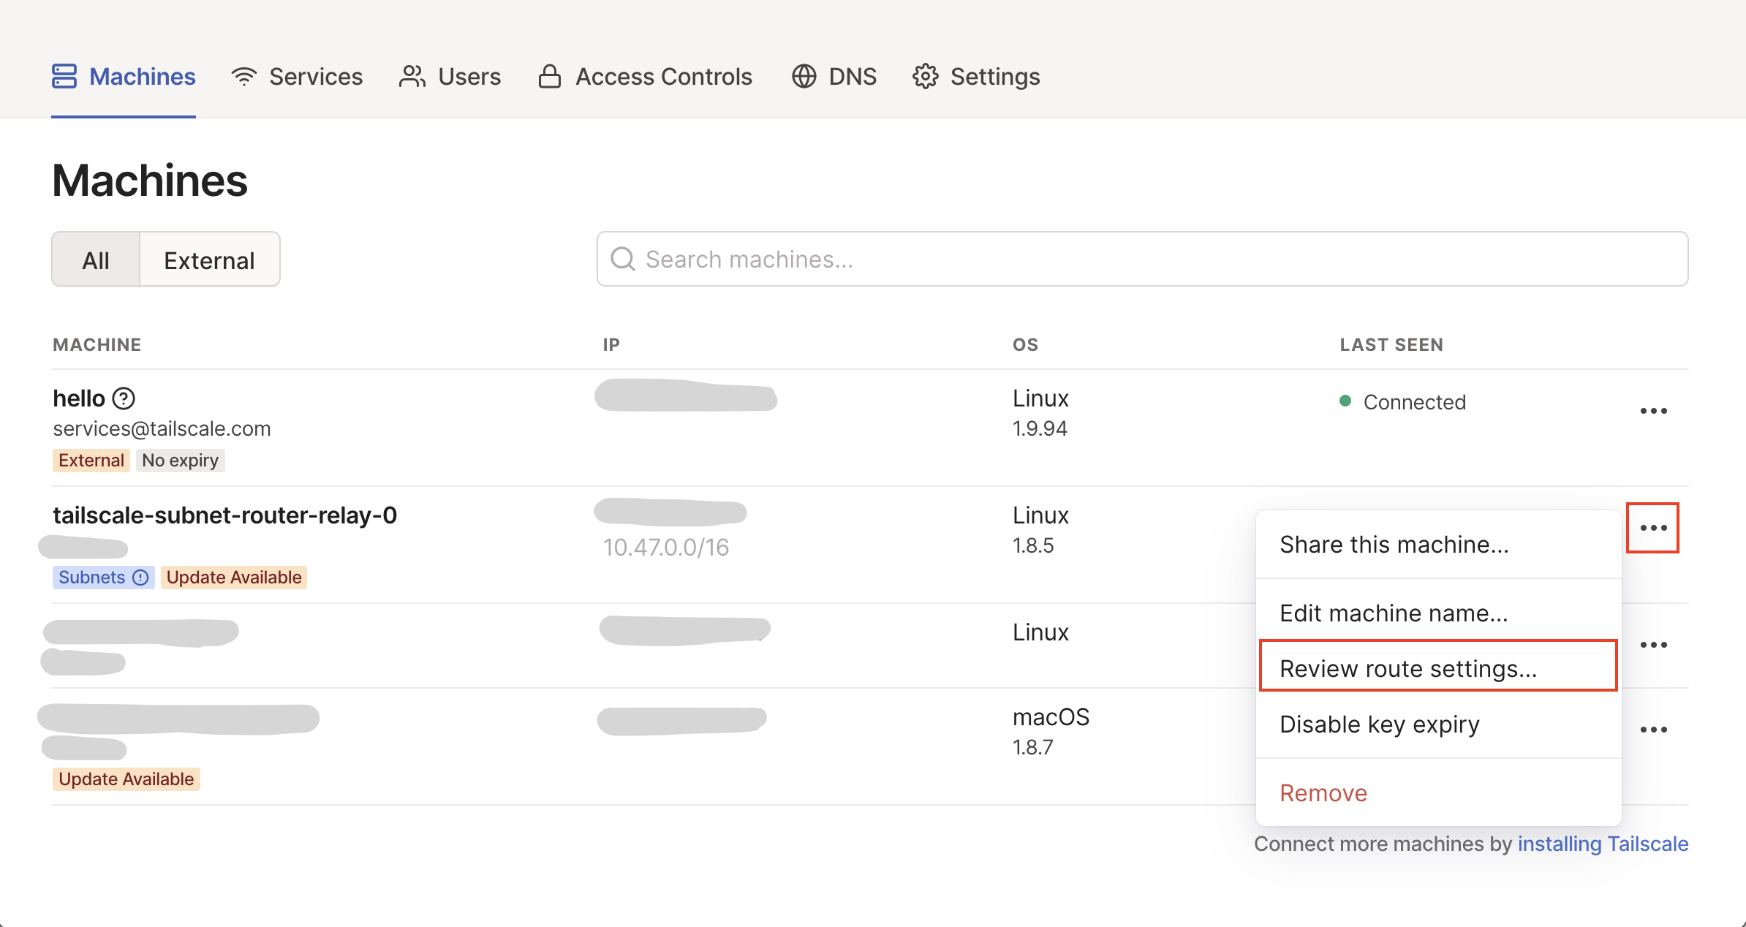Viewport: 1746px width, 927px height.
Task: Click the OS column header
Action: 1026,344
